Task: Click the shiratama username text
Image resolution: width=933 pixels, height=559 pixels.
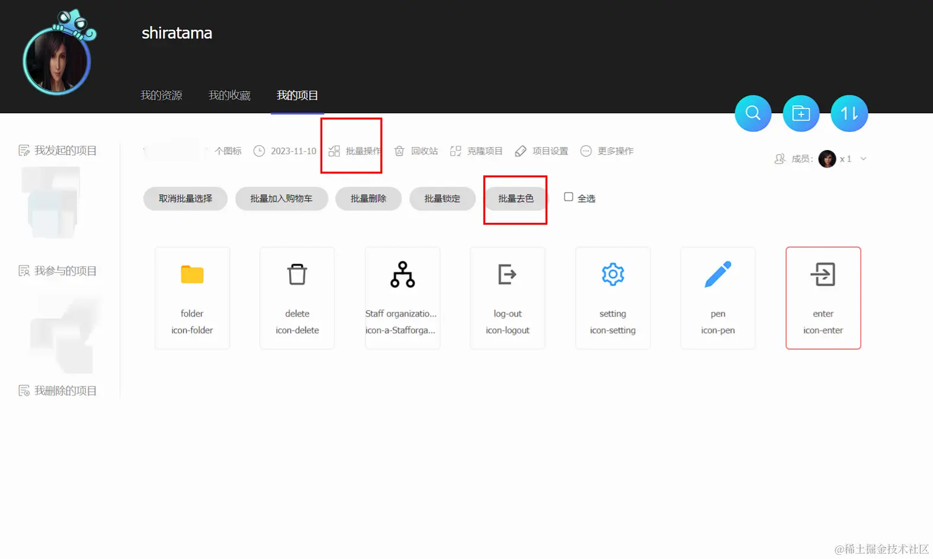Action: 177,33
